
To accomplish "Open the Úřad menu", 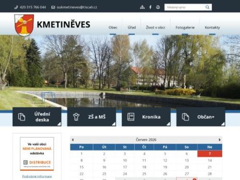I will 132,27.
